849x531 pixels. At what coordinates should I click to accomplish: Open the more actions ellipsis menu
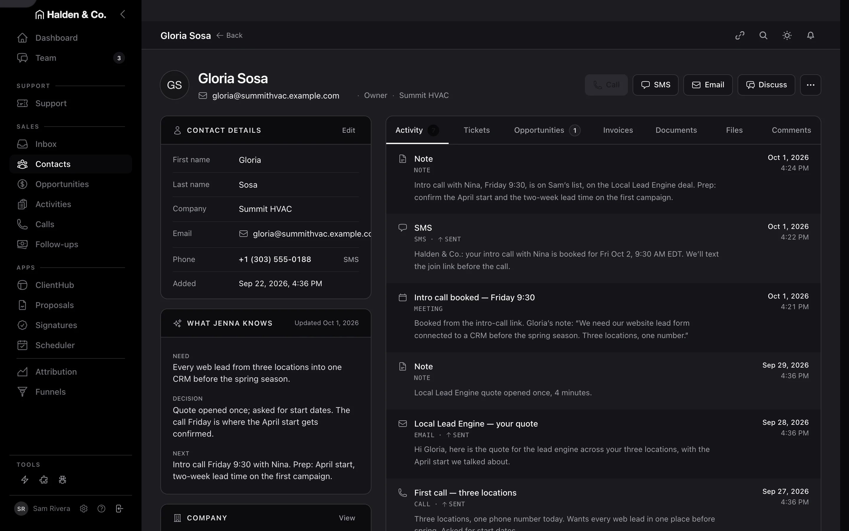tap(810, 85)
